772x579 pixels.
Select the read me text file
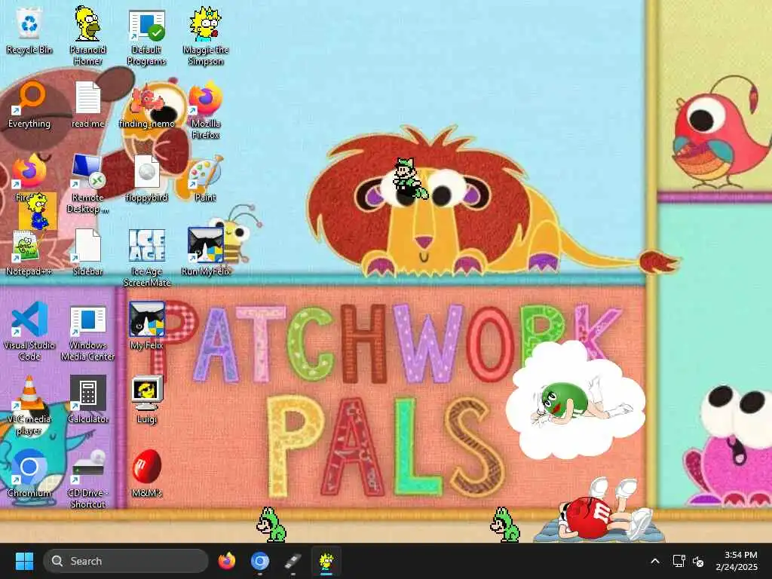click(x=87, y=105)
